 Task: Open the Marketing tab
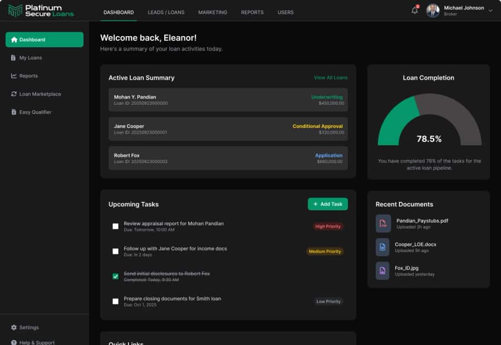213,12
